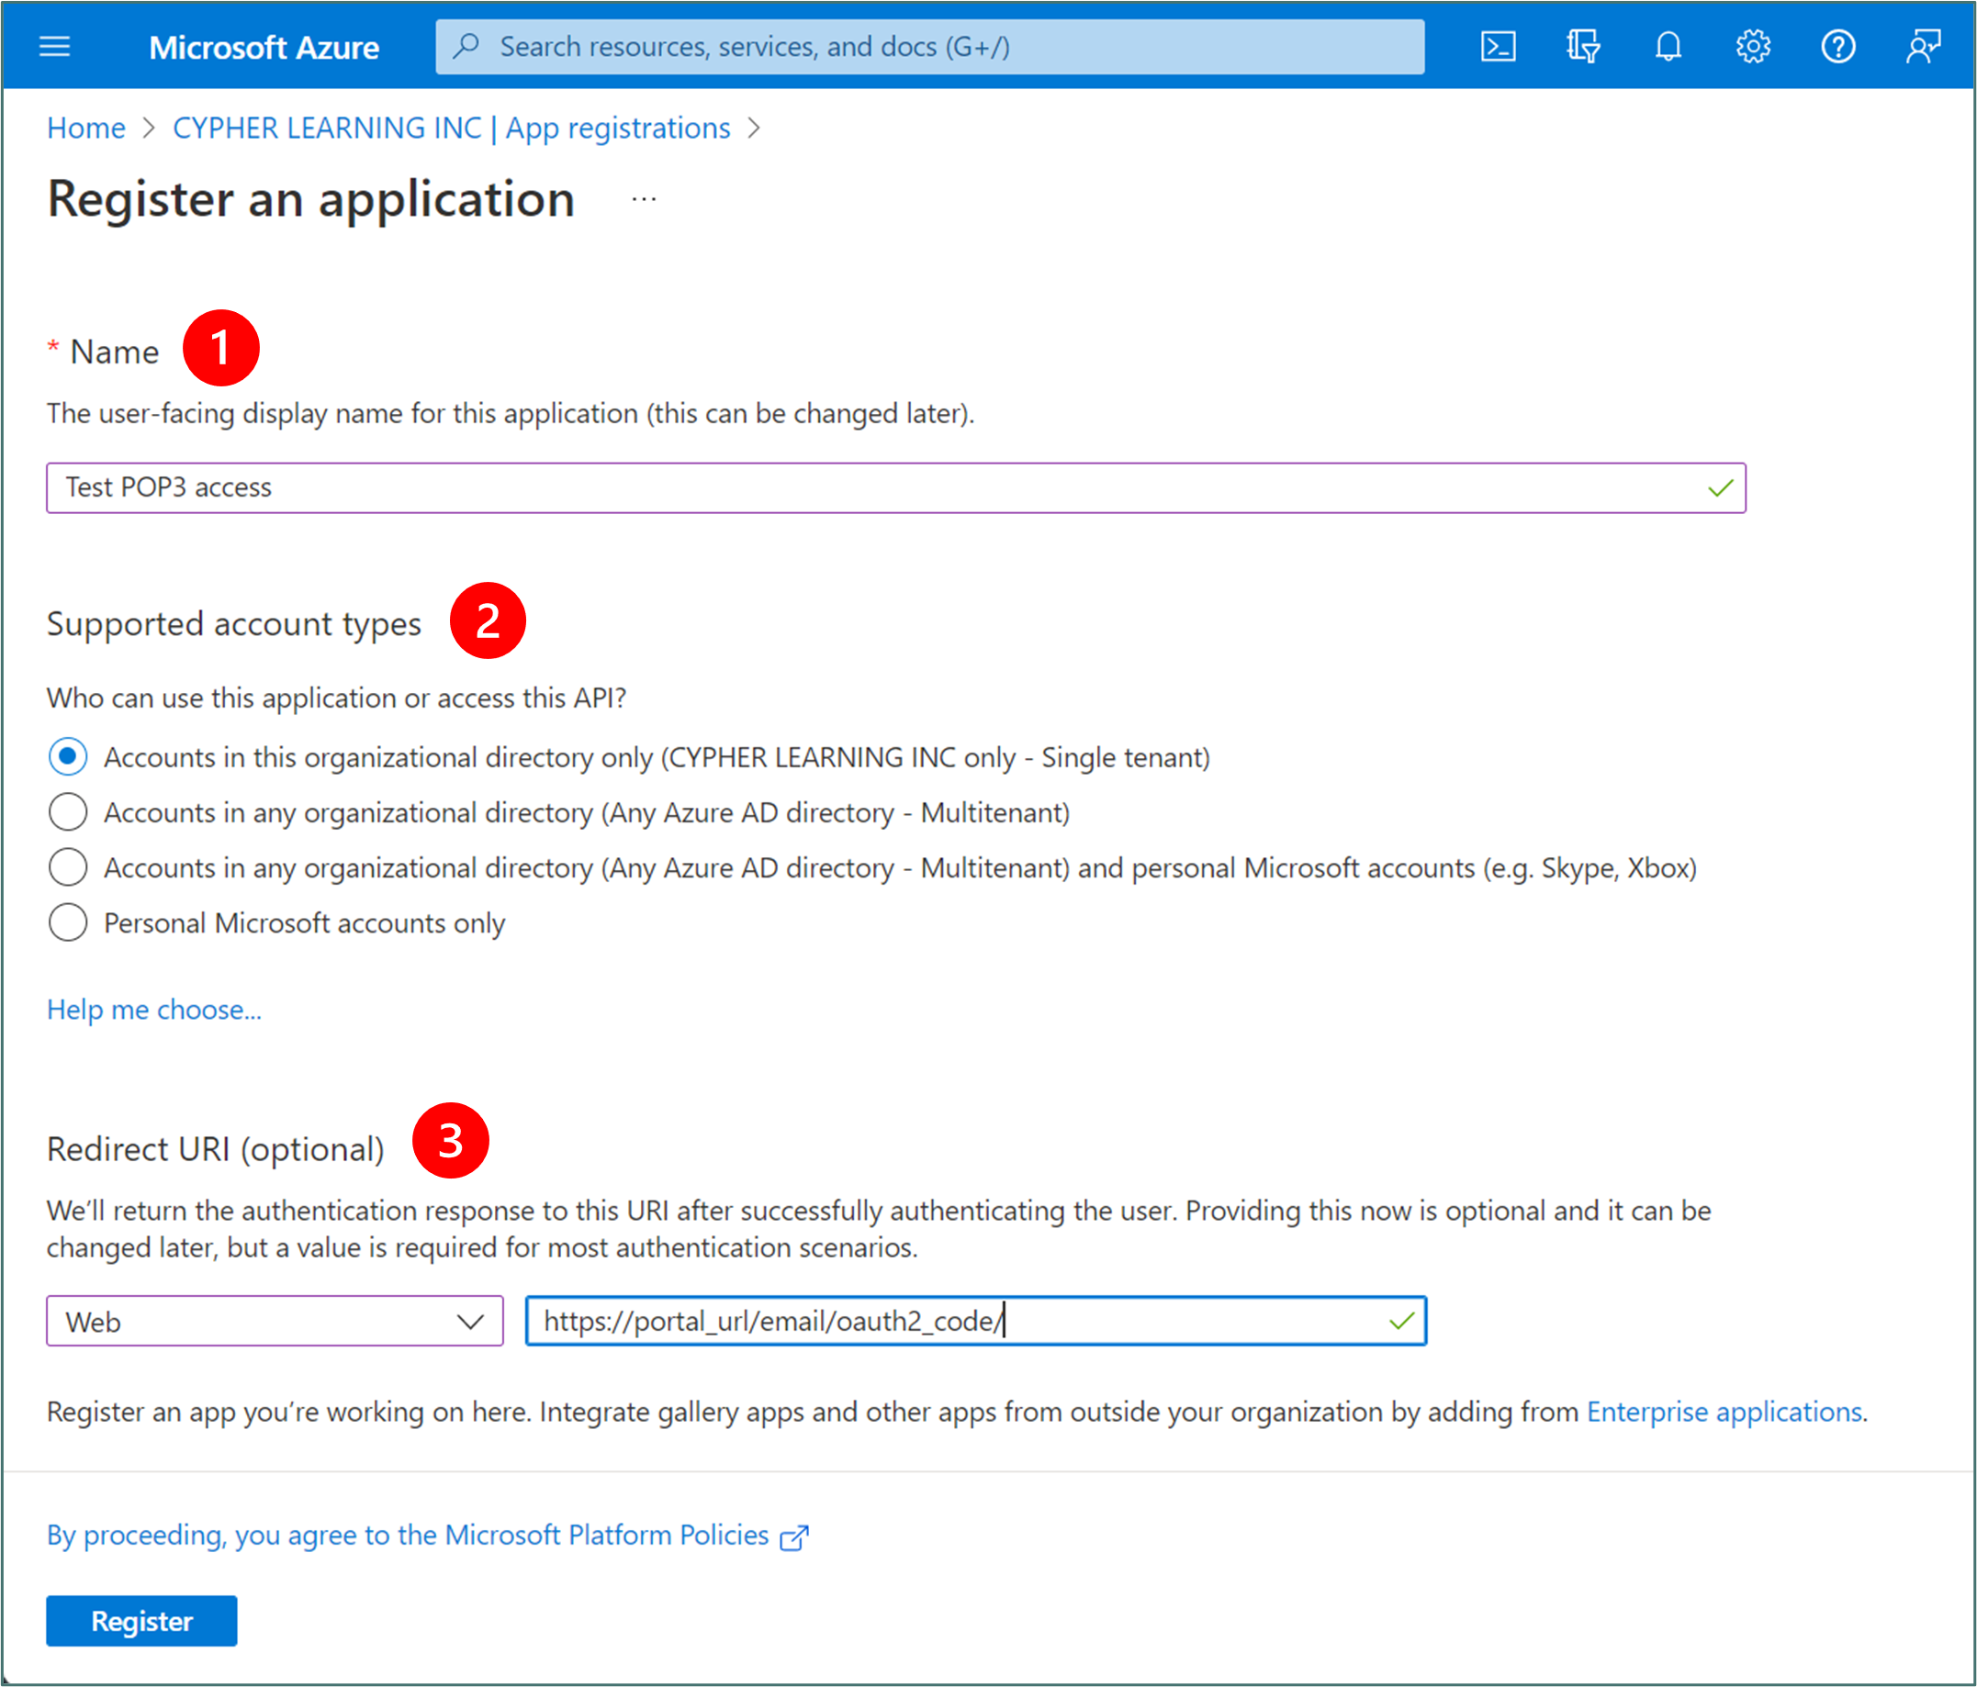Screen dimensions: 1977x1687
Task: Go to the Home breadcrumb
Action: tap(86, 128)
